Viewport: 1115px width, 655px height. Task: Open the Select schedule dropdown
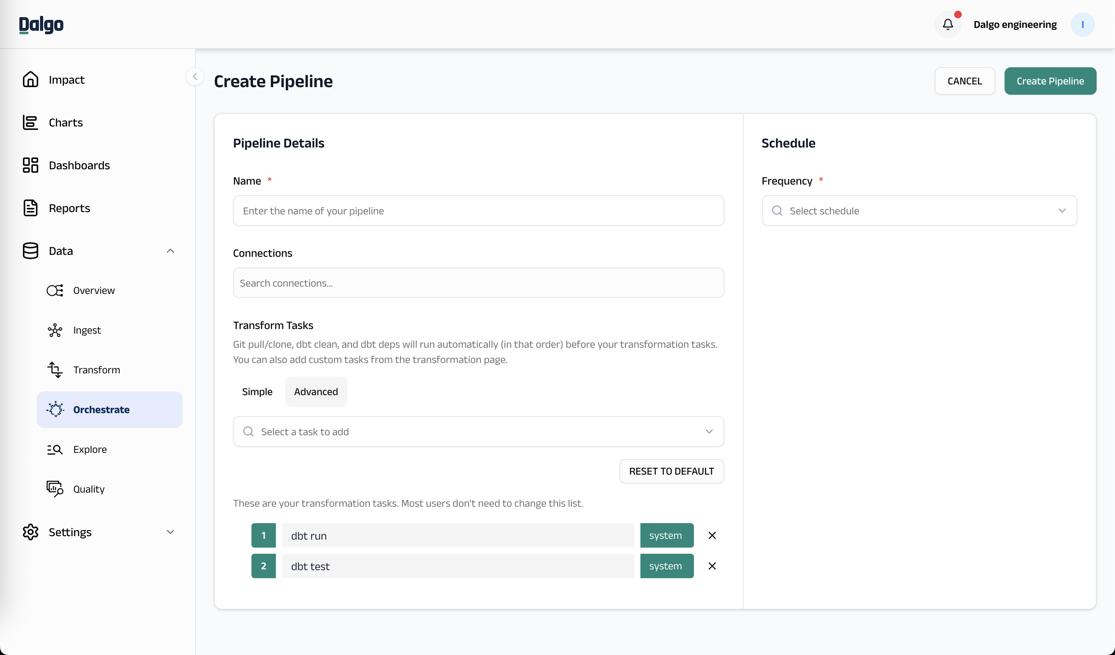(x=919, y=211)
